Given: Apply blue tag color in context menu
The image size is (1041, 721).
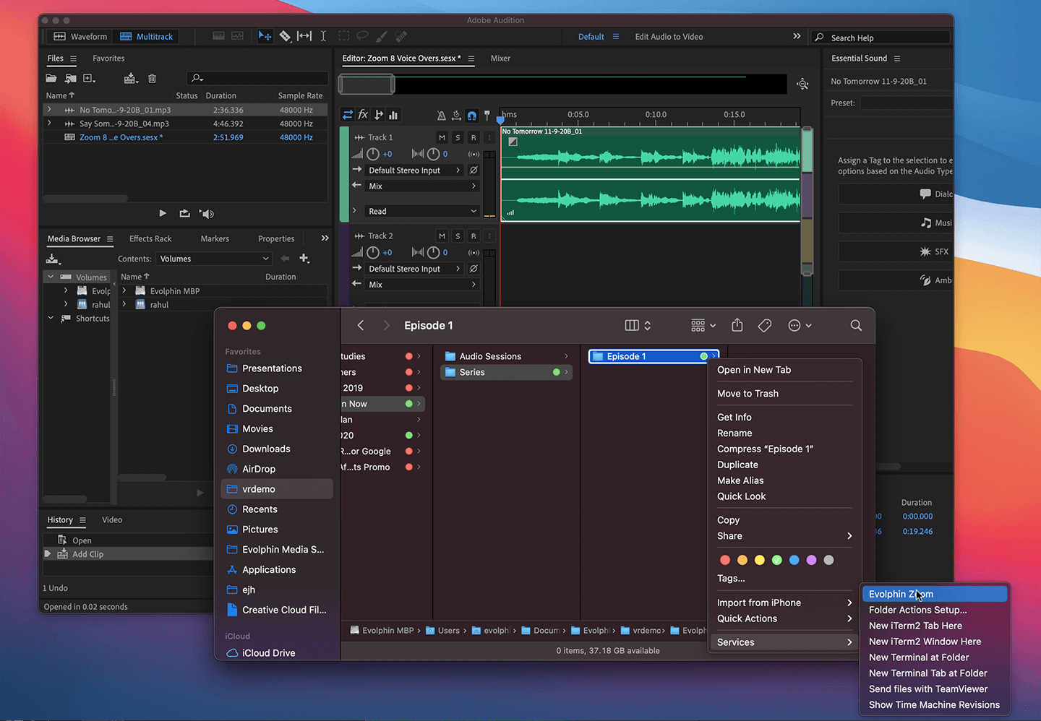Looking at the screenshot, I should pos(794,560).
